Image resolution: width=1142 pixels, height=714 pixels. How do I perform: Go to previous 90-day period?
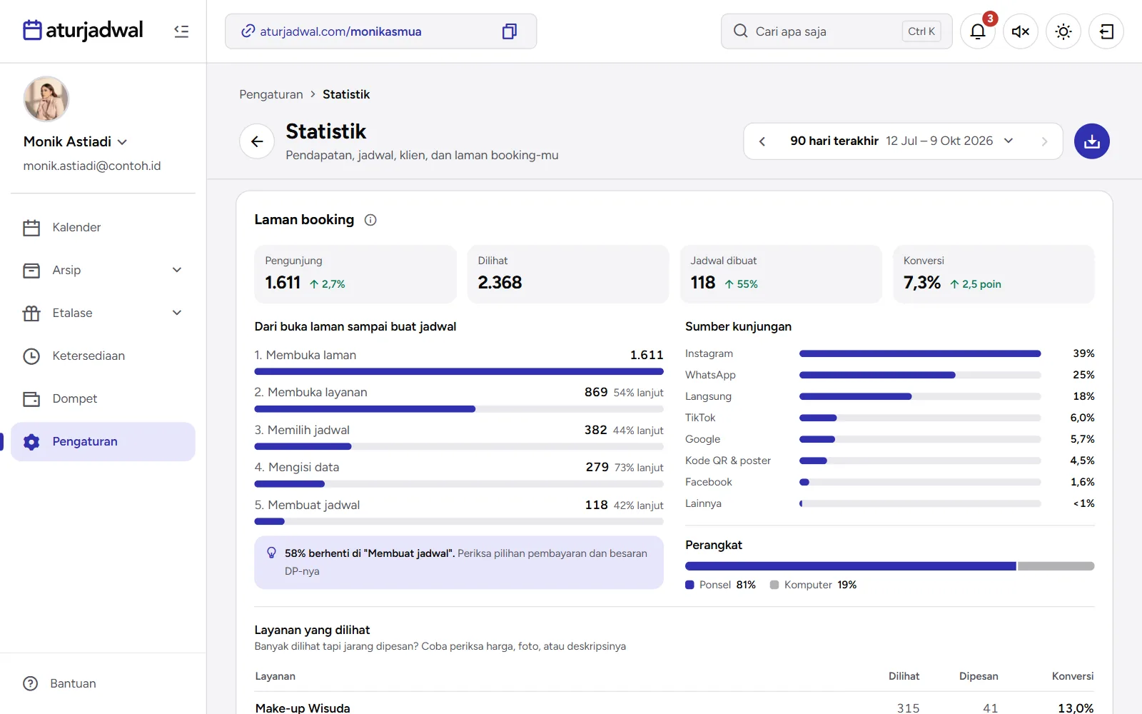click(x=762, y=141)
